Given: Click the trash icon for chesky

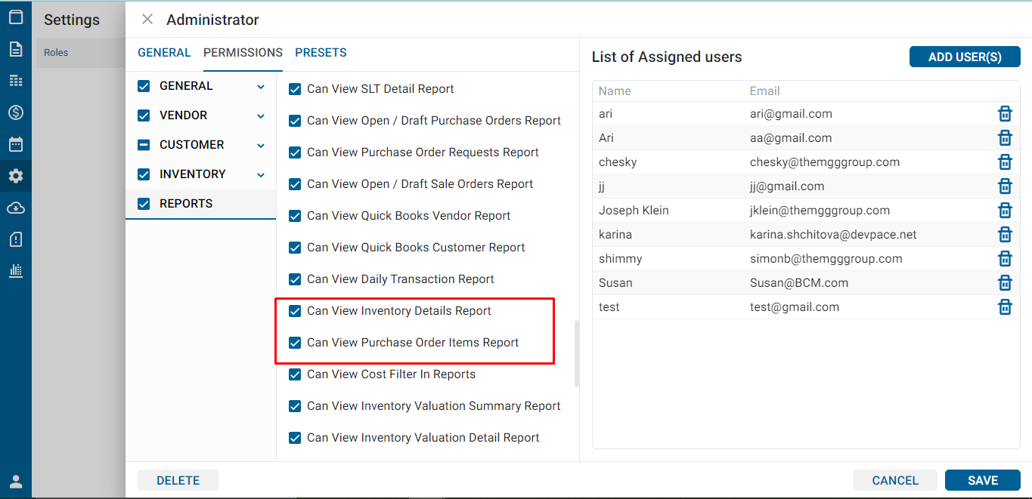Looking at the screenshot, I should point(1005,162).
